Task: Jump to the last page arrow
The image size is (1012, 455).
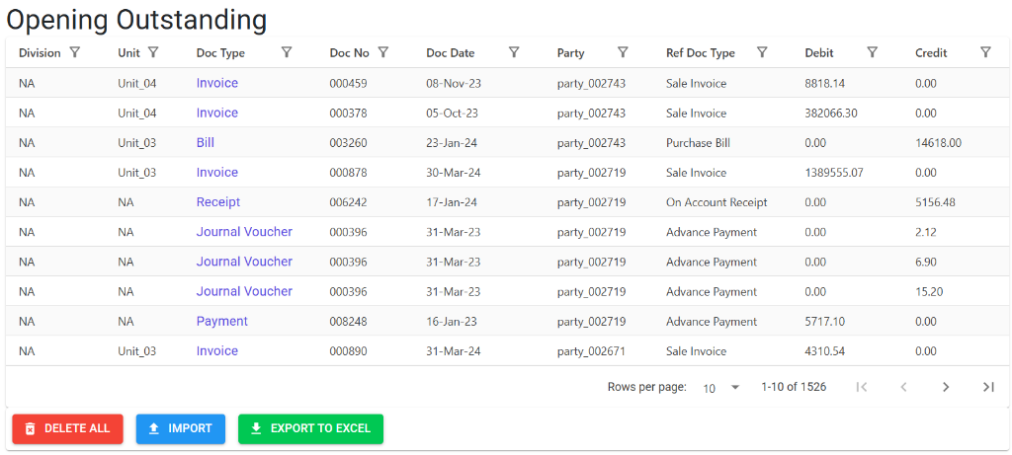Action: 988,387
